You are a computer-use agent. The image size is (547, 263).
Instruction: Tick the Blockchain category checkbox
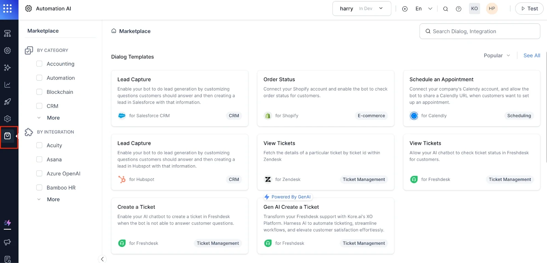(x=39, y=92)
